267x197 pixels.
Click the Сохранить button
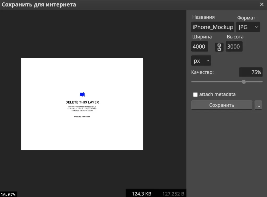tap(222, 105)
